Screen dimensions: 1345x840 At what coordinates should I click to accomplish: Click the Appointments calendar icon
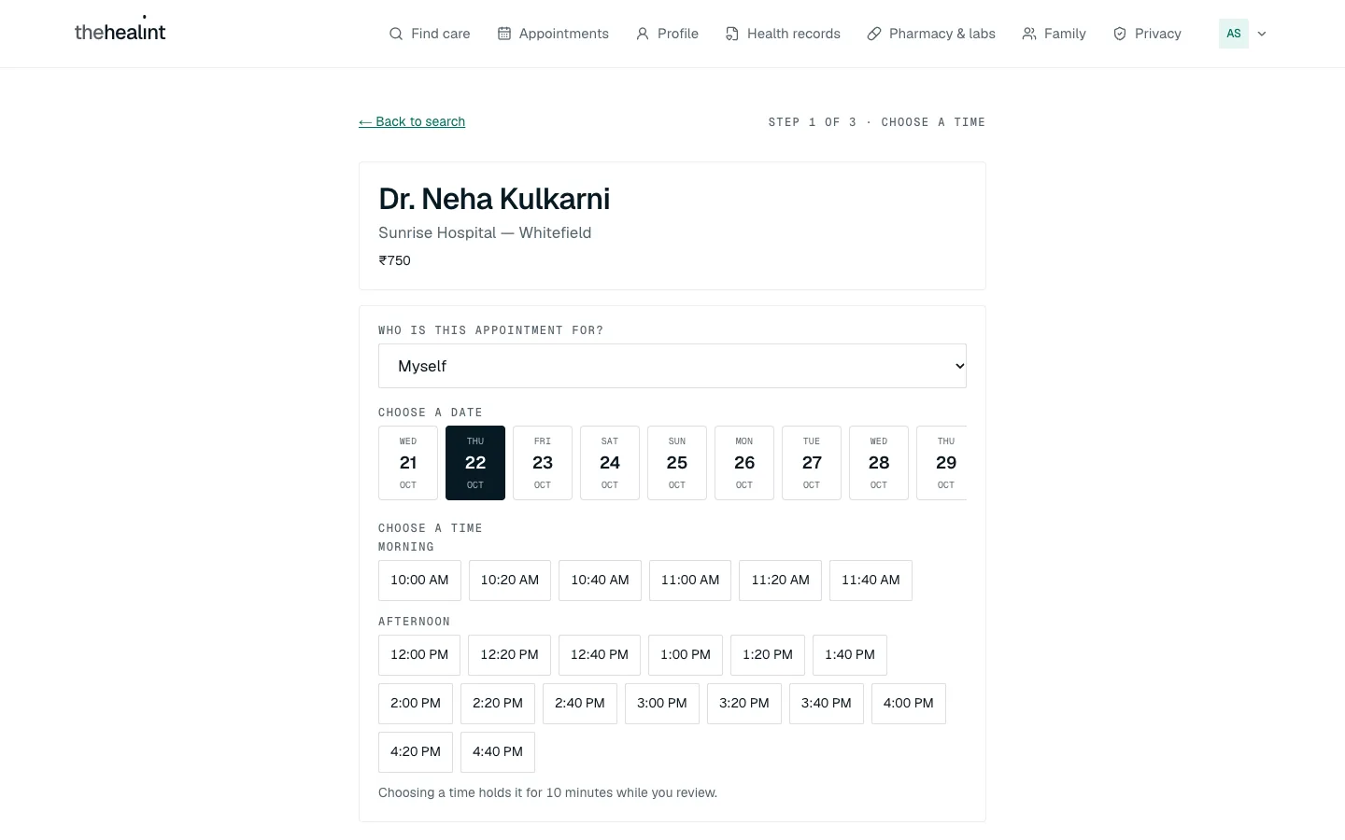504,34
